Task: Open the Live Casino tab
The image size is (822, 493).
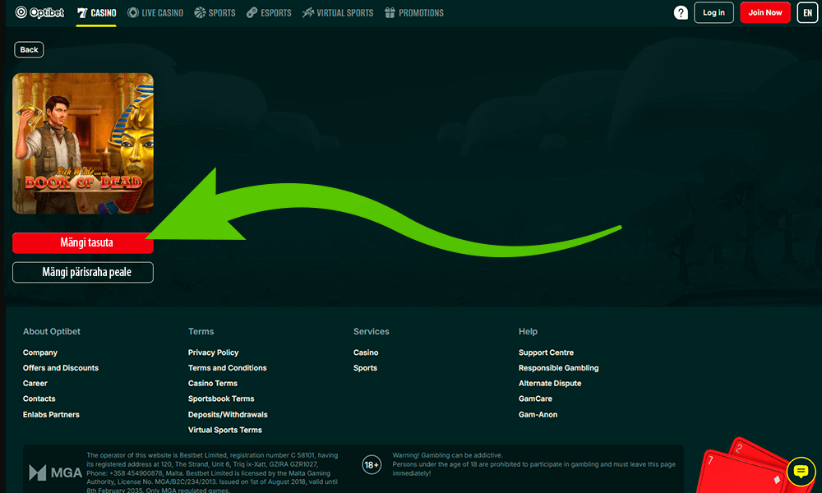Action: tap(155, 13)
